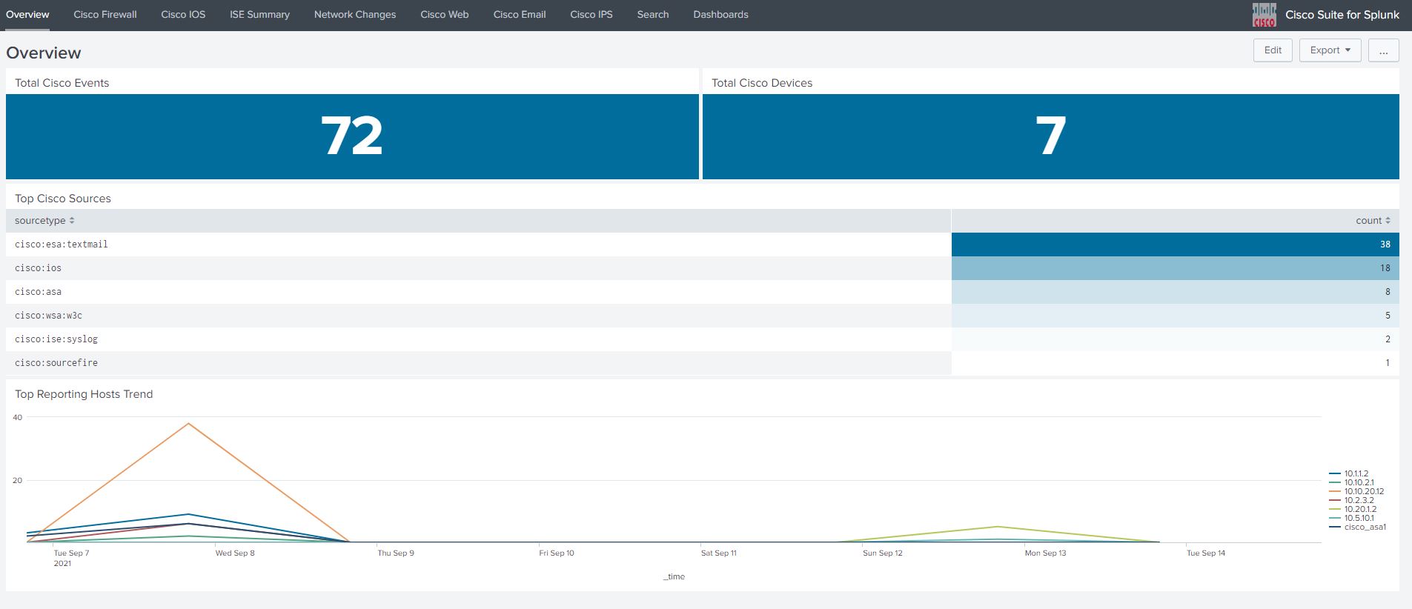Screen dimensions: 1412x609
Task: Open the Cisco Email tab
Action: point(520,15)
